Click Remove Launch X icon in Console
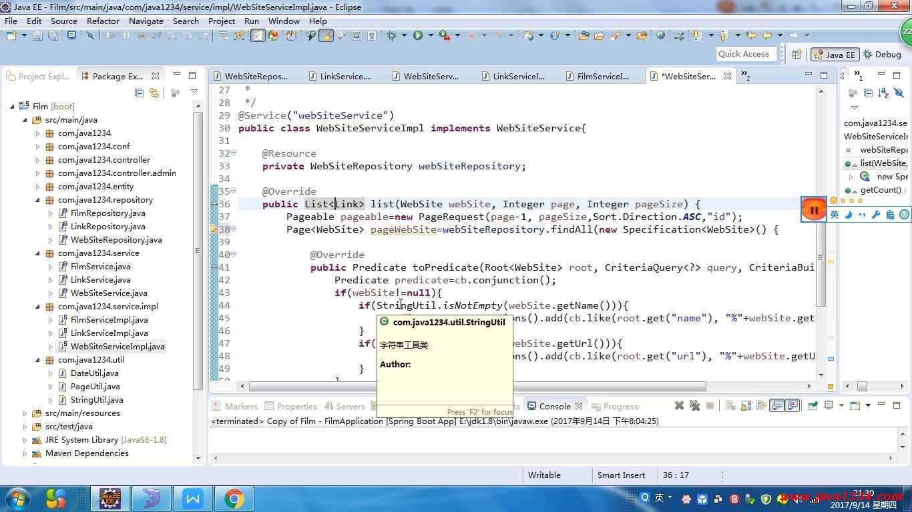The image size is (912, 512). pyautogui.click(x=679, y=405)
